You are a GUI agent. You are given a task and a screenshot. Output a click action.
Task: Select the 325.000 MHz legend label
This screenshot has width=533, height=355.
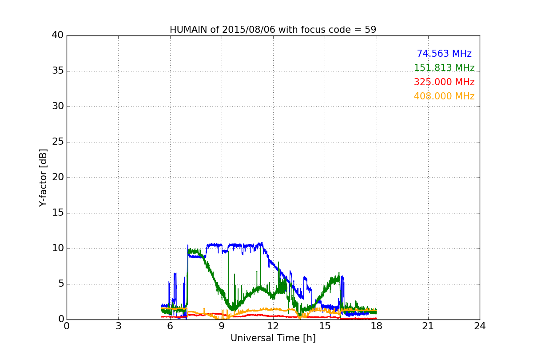click(444, 82)
